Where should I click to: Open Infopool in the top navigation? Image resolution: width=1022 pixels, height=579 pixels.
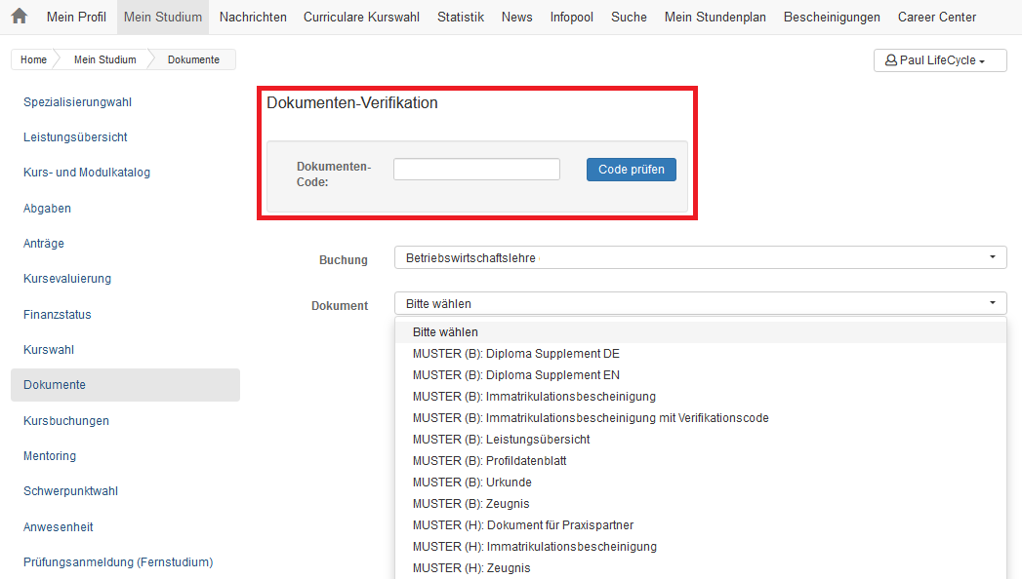(572, 17)
